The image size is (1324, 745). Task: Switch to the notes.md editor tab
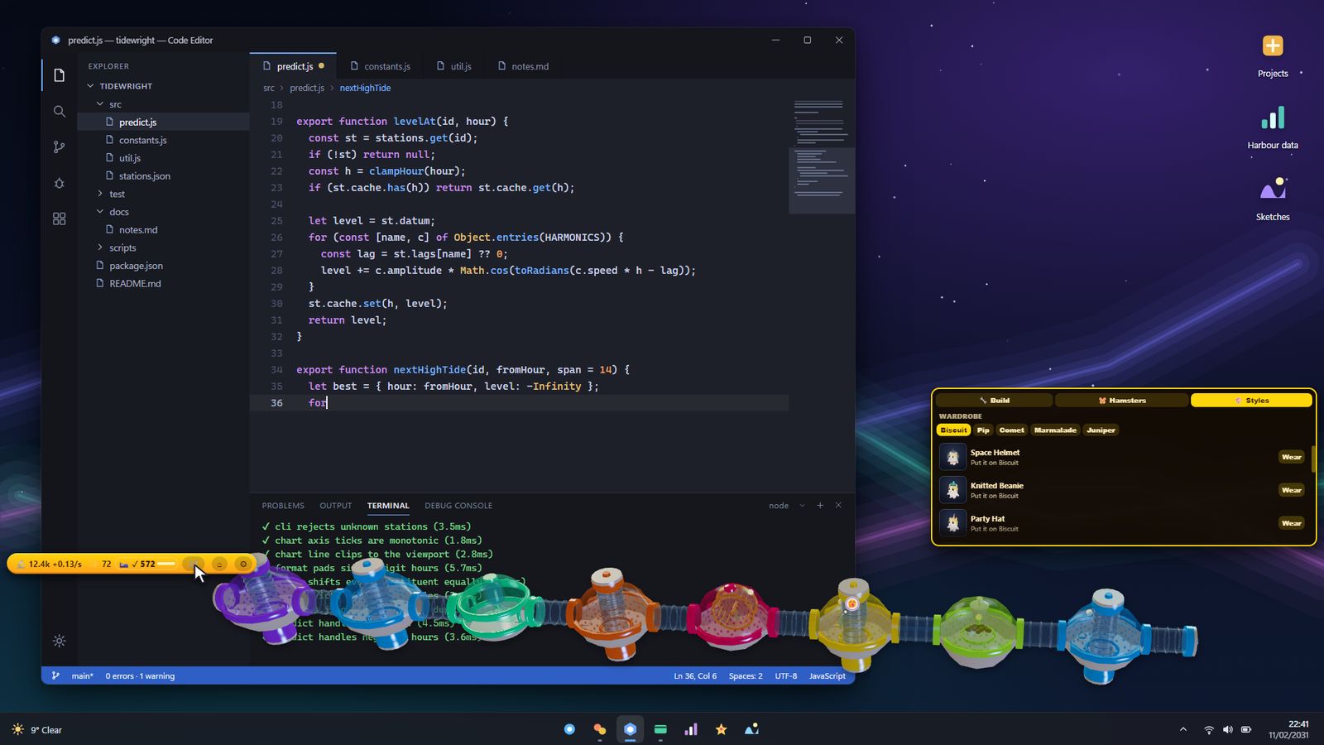coord(523,66)
